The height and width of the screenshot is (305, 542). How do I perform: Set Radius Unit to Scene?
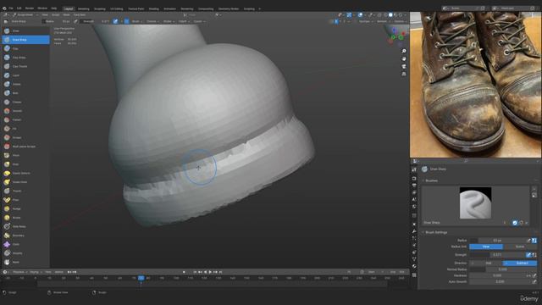click(520, 247)
